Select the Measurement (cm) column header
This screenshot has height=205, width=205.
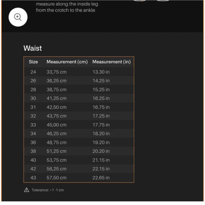tap(67, 62)
